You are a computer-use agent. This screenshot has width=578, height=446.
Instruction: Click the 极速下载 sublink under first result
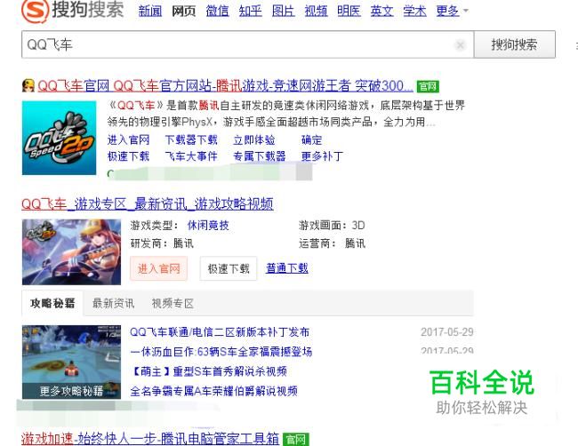[128, 156]
